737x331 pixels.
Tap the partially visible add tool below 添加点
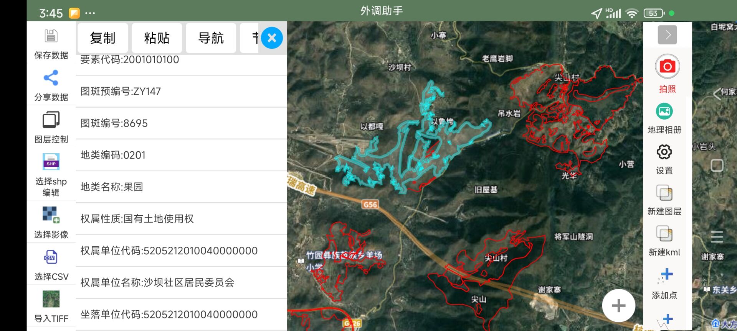pos(664,322)
